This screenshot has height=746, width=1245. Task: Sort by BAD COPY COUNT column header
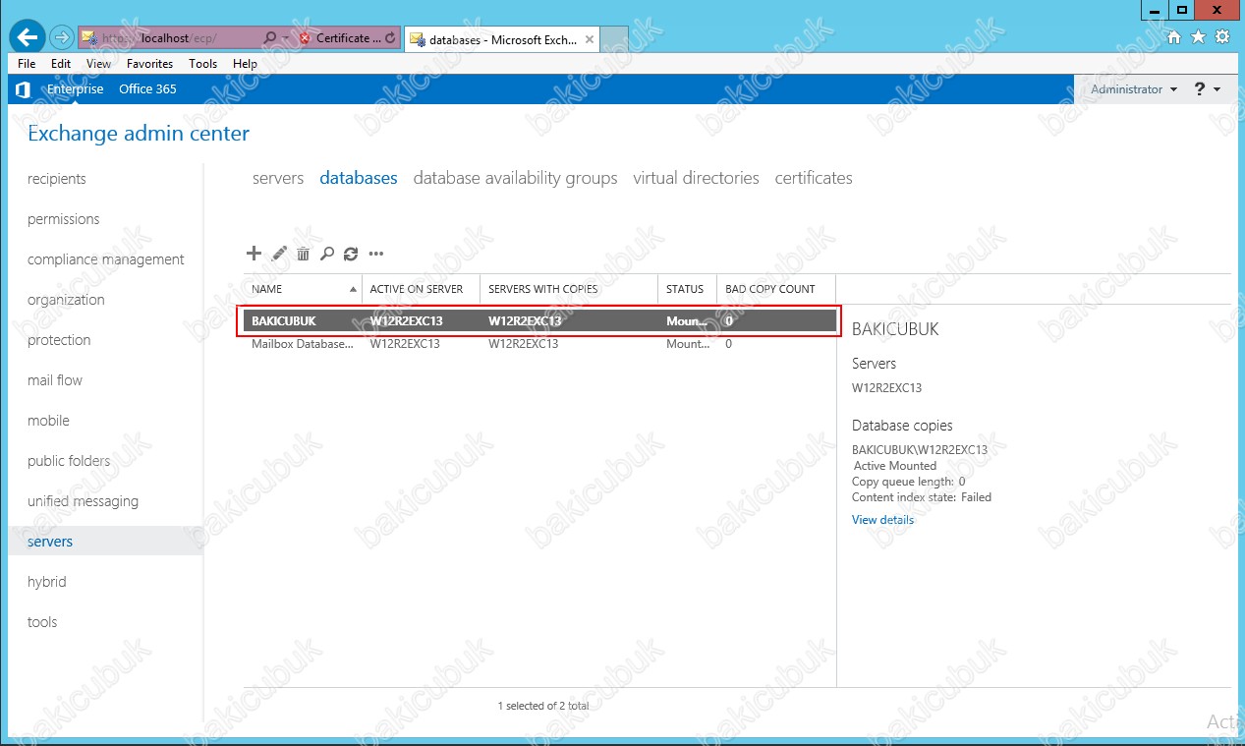coord(776,289)
